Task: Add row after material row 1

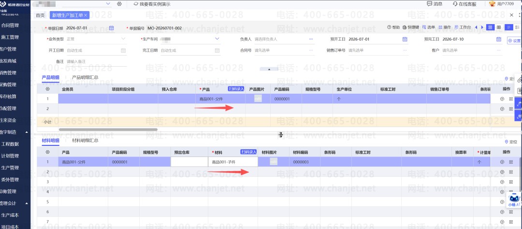Action: click(x=502, y=162)
